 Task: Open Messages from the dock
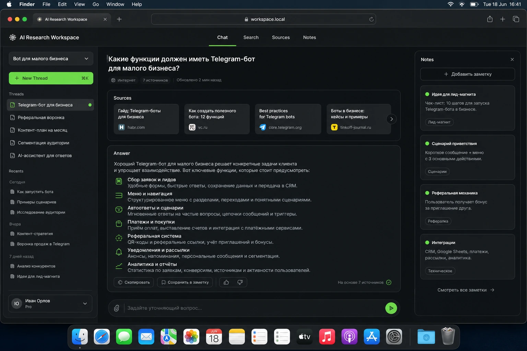pos(124,337)
